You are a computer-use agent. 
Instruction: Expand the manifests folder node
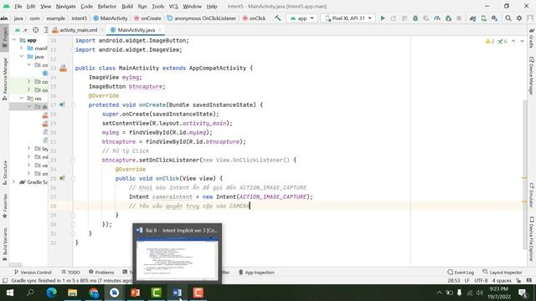(x=22, y=48)
